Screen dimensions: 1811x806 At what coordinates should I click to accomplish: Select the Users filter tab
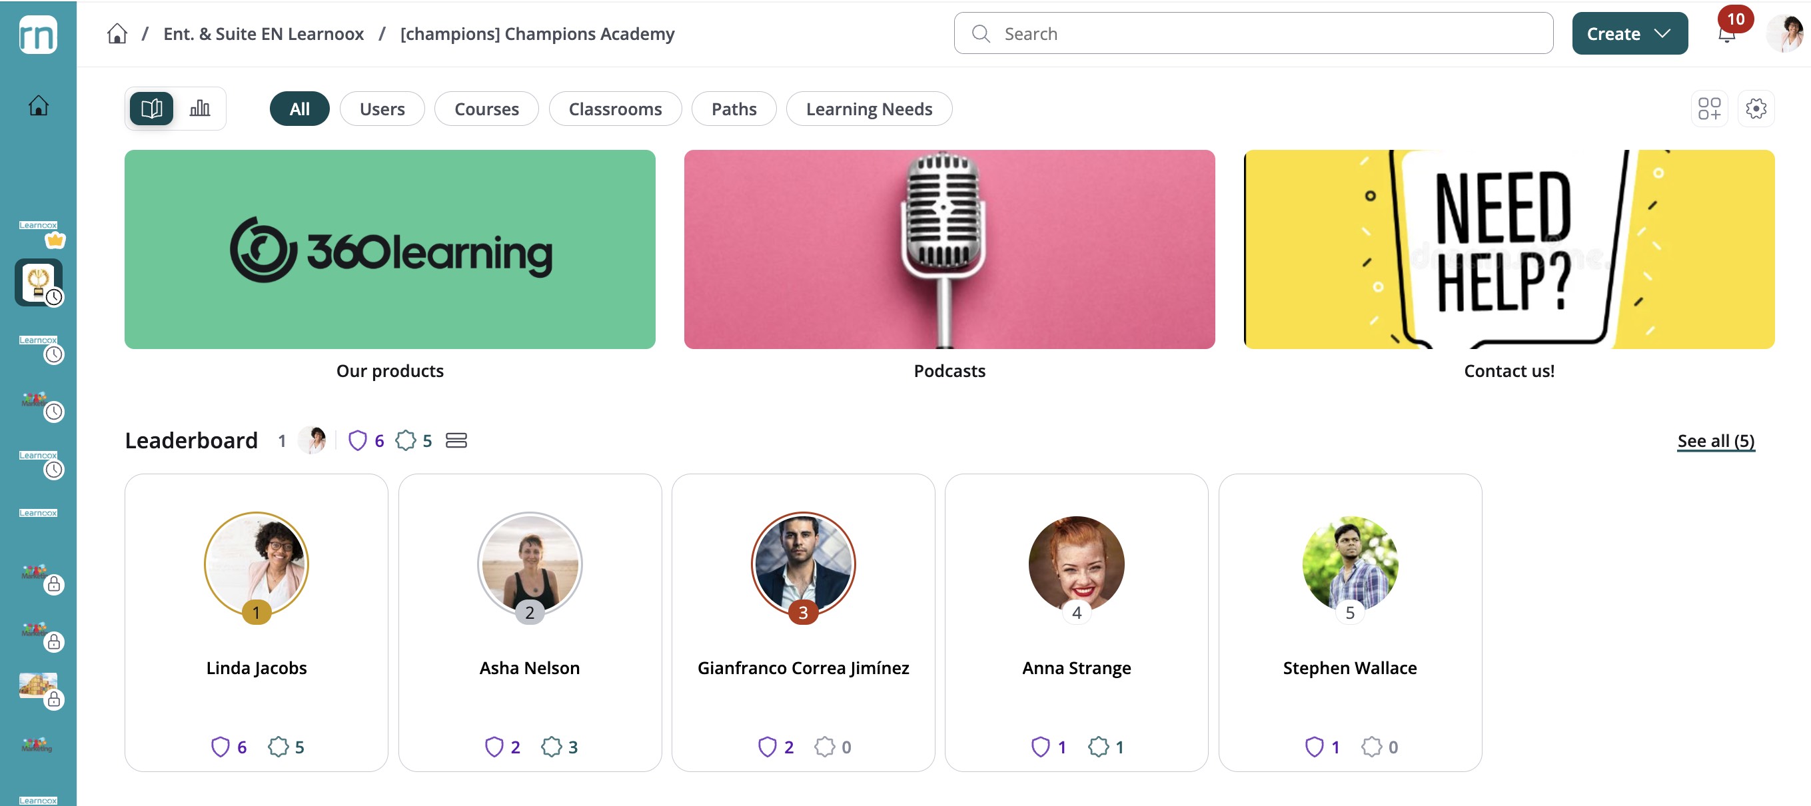click(x=382, y=109)
